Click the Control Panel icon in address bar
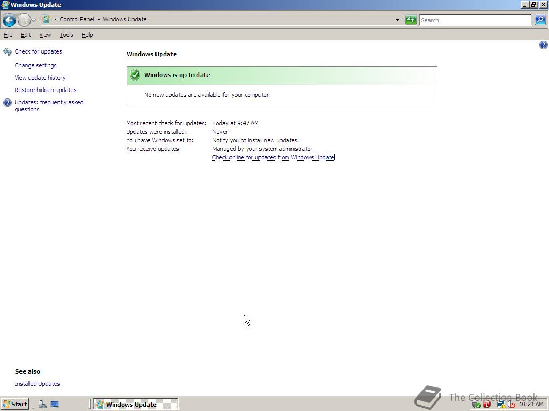The width and height of the screenshot is (549, 411). (x=46, y=19)
